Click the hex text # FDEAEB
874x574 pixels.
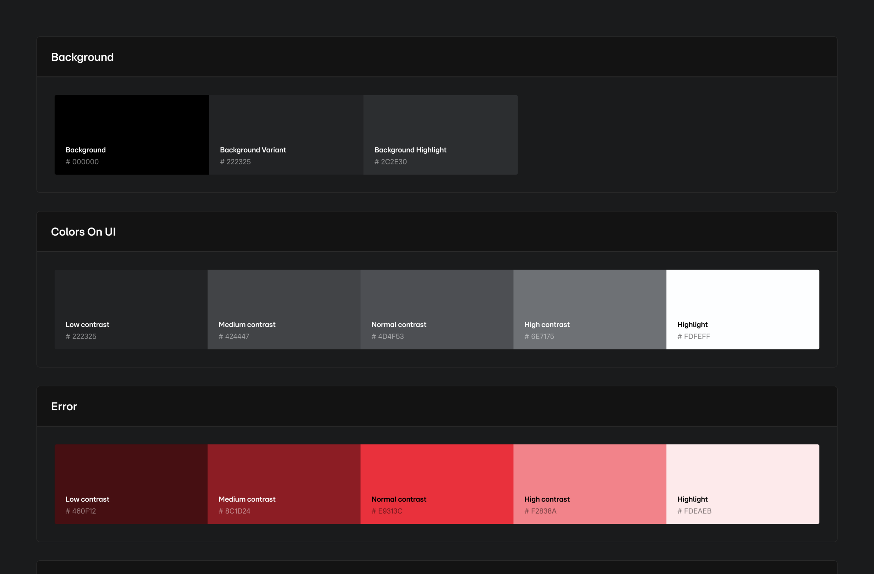click(694, 511)
